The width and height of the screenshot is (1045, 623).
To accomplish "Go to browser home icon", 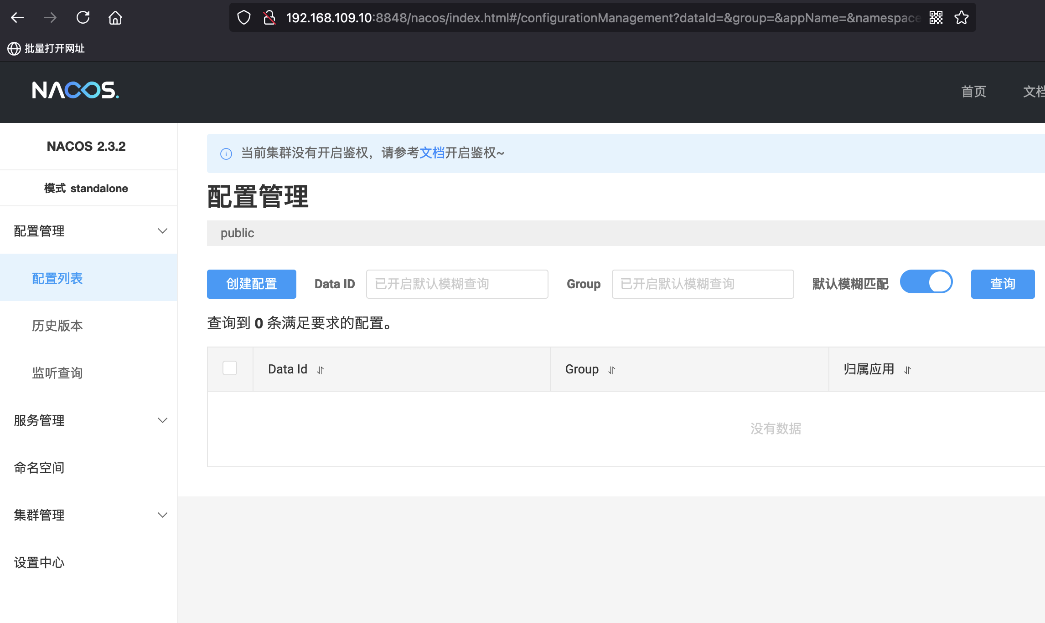I will tap(115, 18).
